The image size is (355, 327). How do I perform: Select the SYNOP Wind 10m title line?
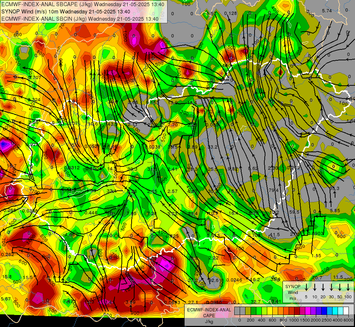[x=66, y=12]
